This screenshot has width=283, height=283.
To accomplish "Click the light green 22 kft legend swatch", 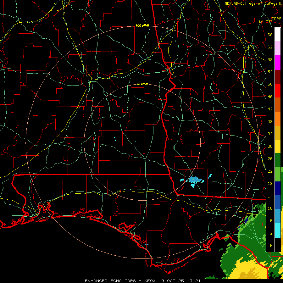I will [x=278, y=174].
